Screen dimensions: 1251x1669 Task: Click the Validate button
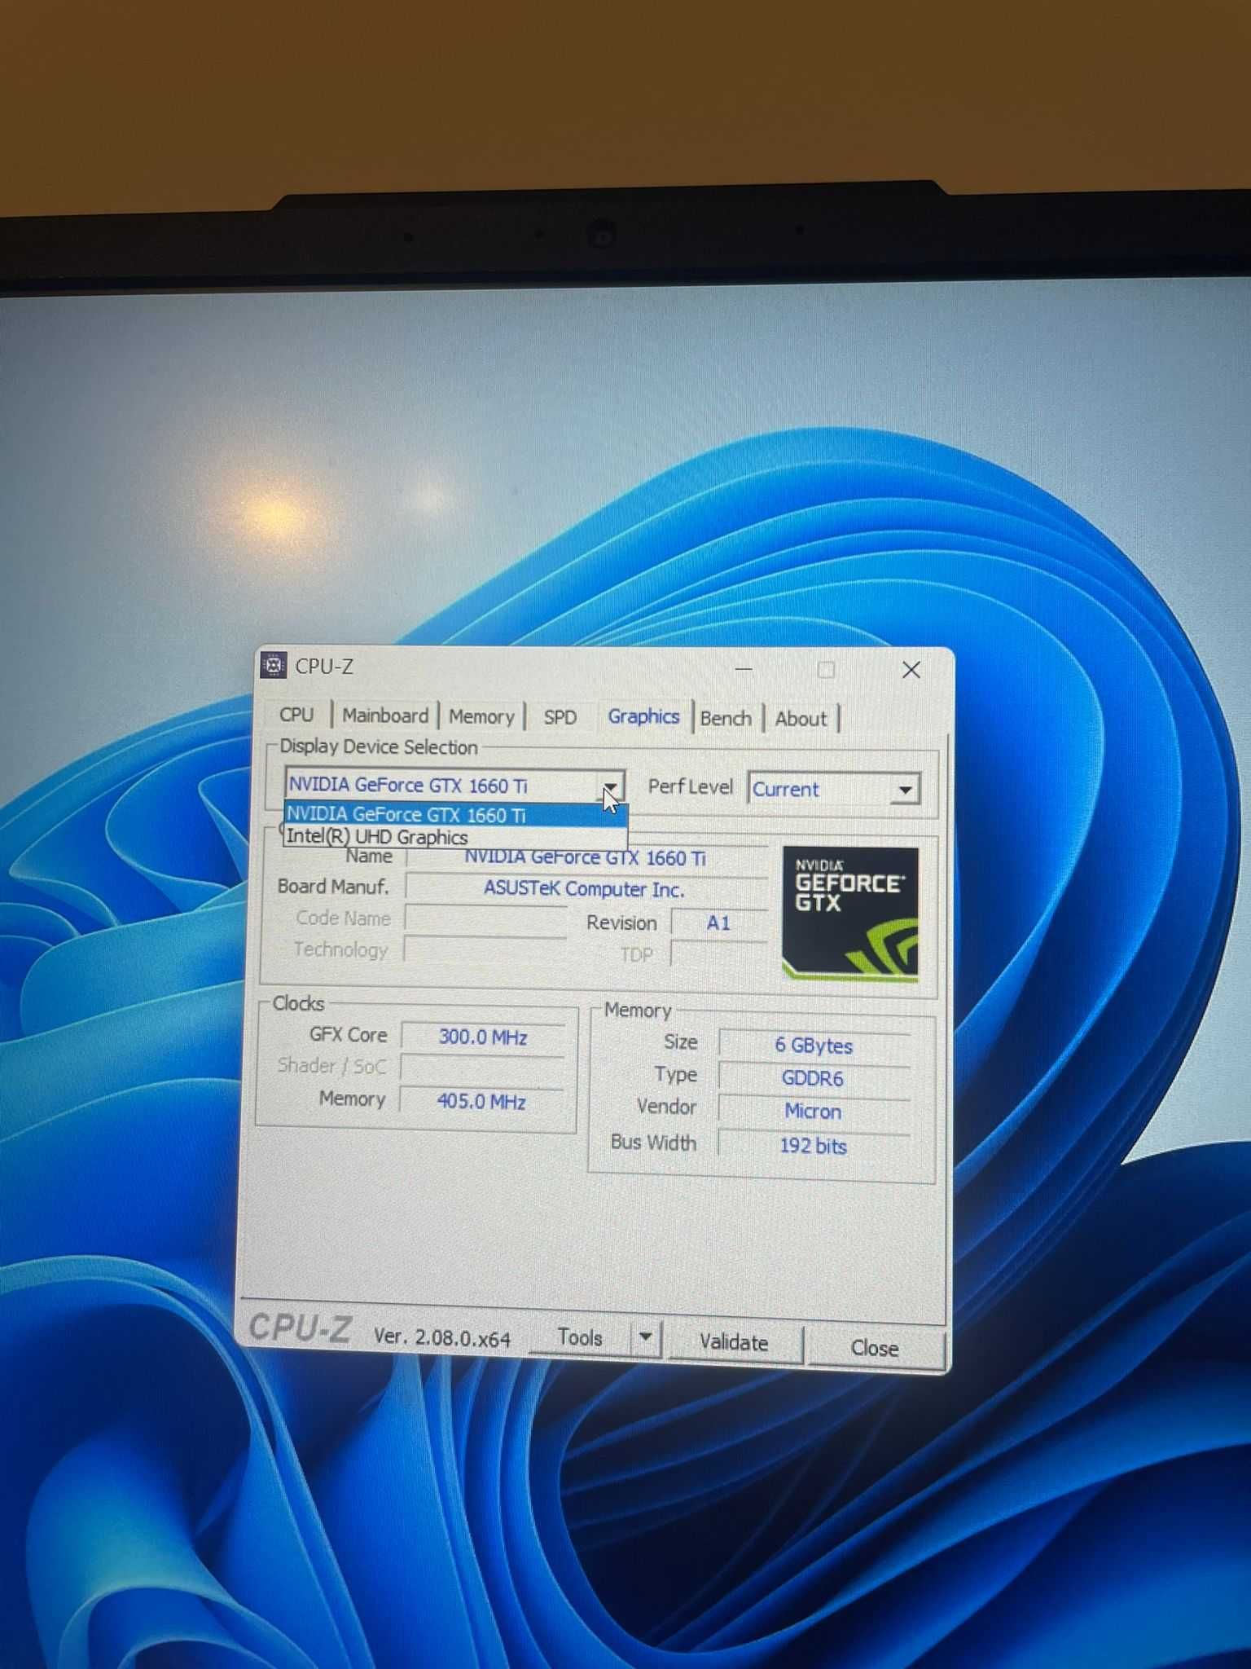click(734, 1342)
